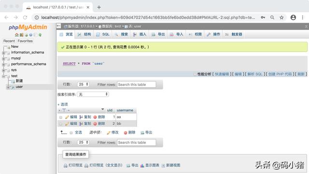Expand the sys database node
This screenshot has height=174, width=309.
(x=3, y=70)
